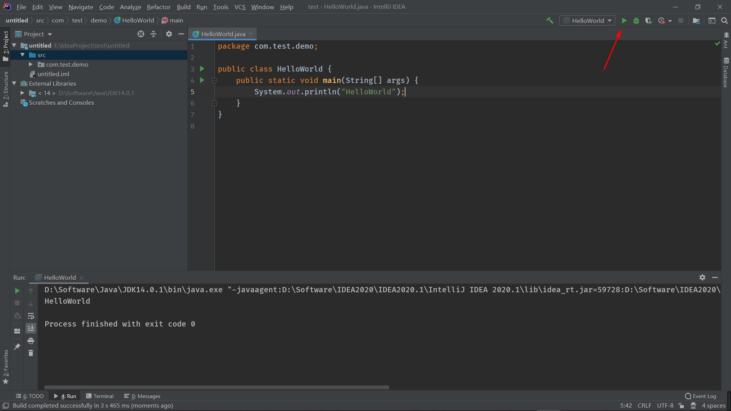Hide the Project tool window
The width and height of the screenshot is (731, 411).
point(181,34)
